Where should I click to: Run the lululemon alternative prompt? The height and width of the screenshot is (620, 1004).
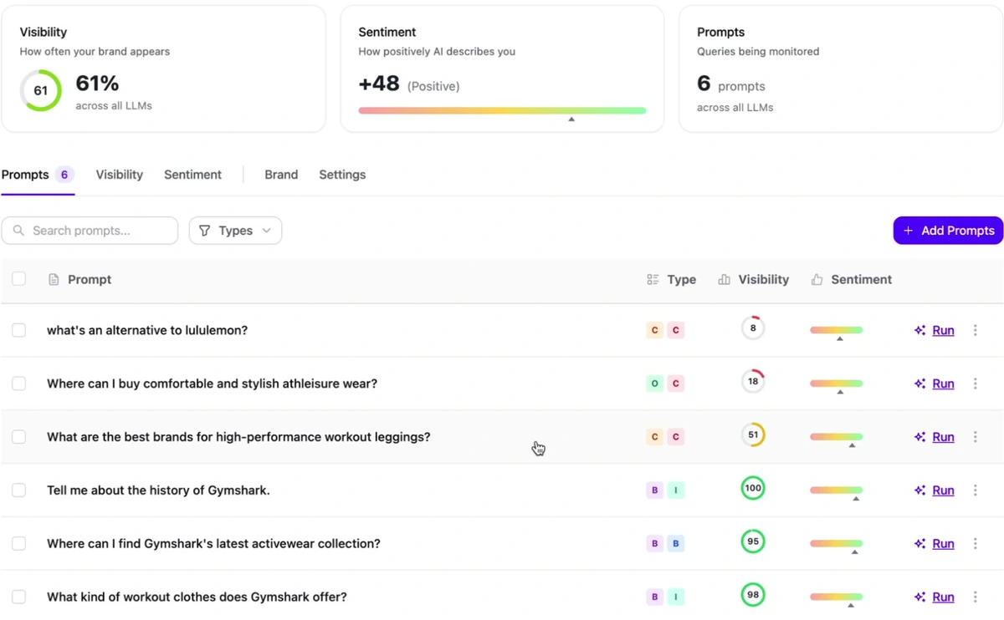tap(943, 330)
